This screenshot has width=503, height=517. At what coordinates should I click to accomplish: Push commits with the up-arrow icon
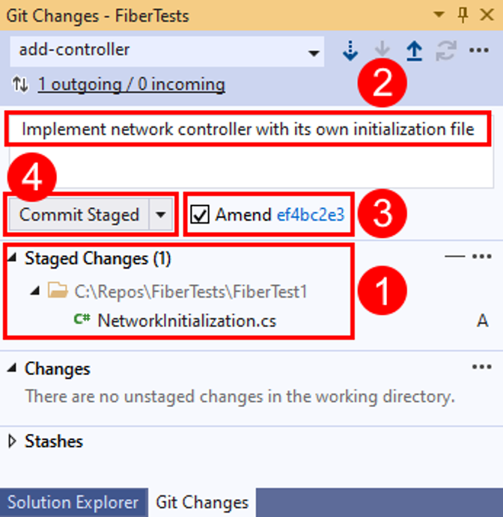(x=414, y=51)
